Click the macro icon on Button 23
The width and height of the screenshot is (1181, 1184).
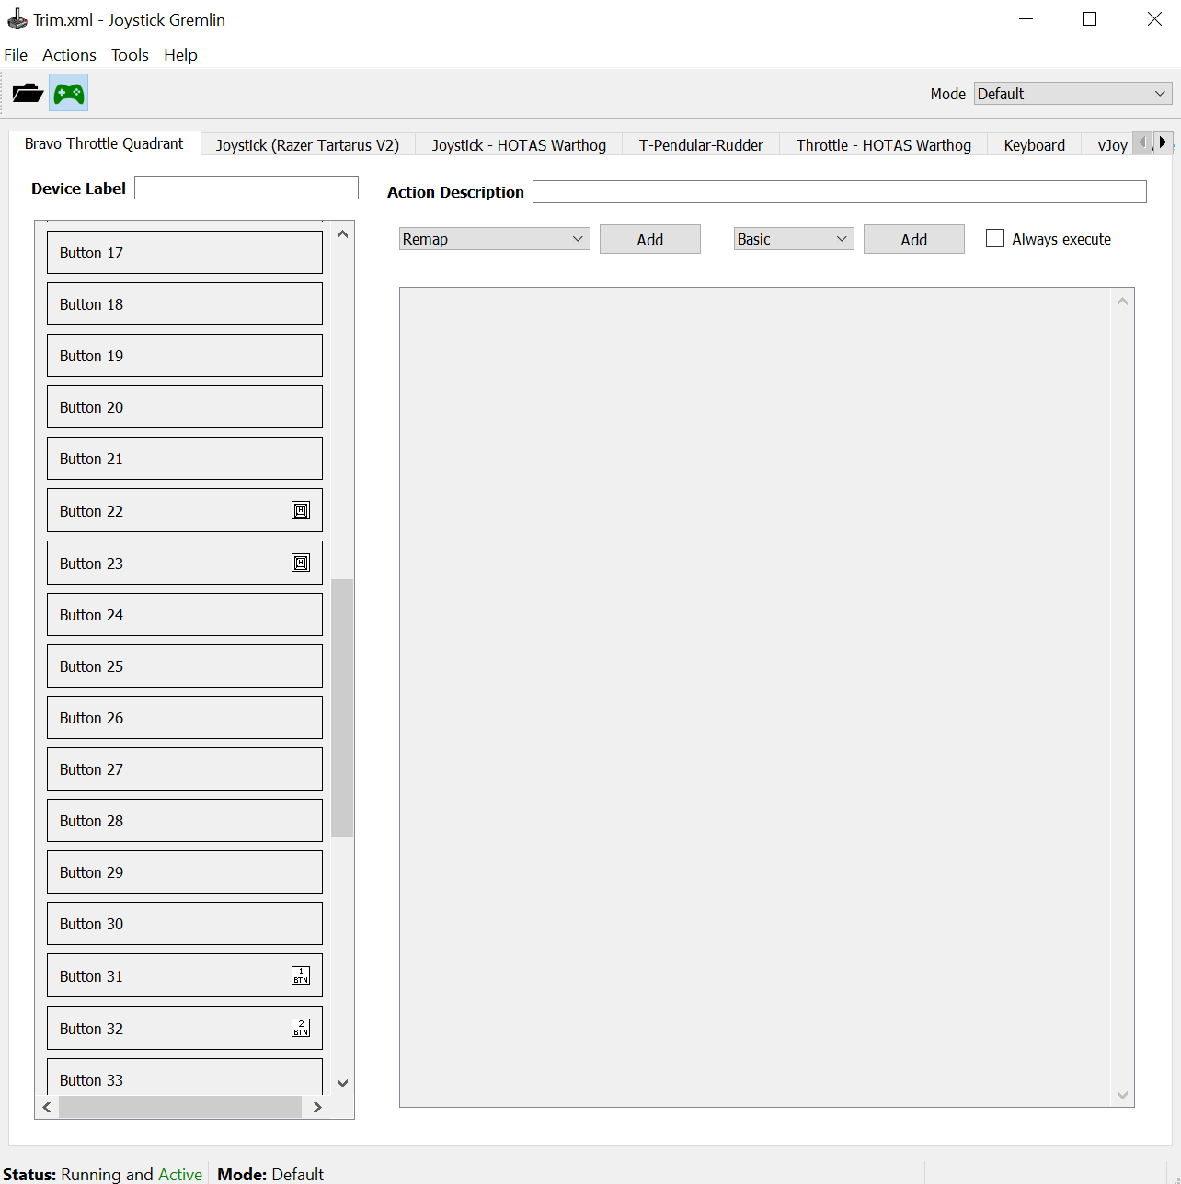click(x=301, y=563)
